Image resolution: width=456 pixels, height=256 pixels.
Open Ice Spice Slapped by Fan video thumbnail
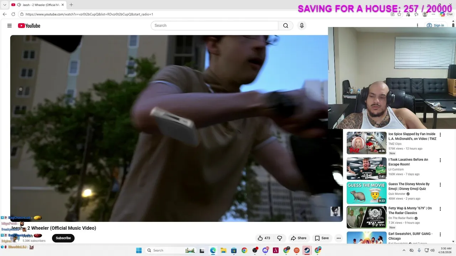pos(367,143)
